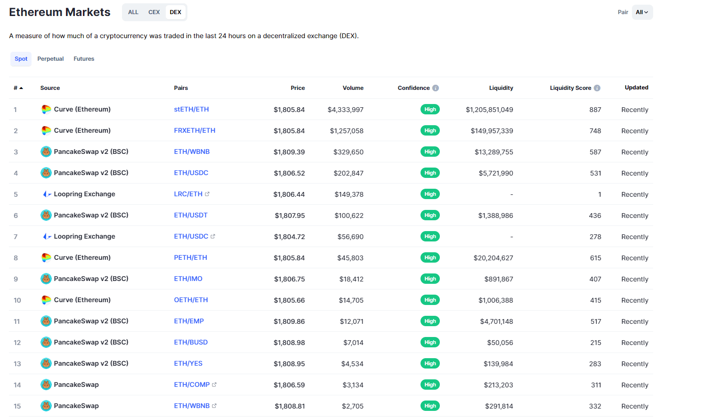Sort table by Volume column header
Viewport: 704px width, 417px height.
point(353,88)
